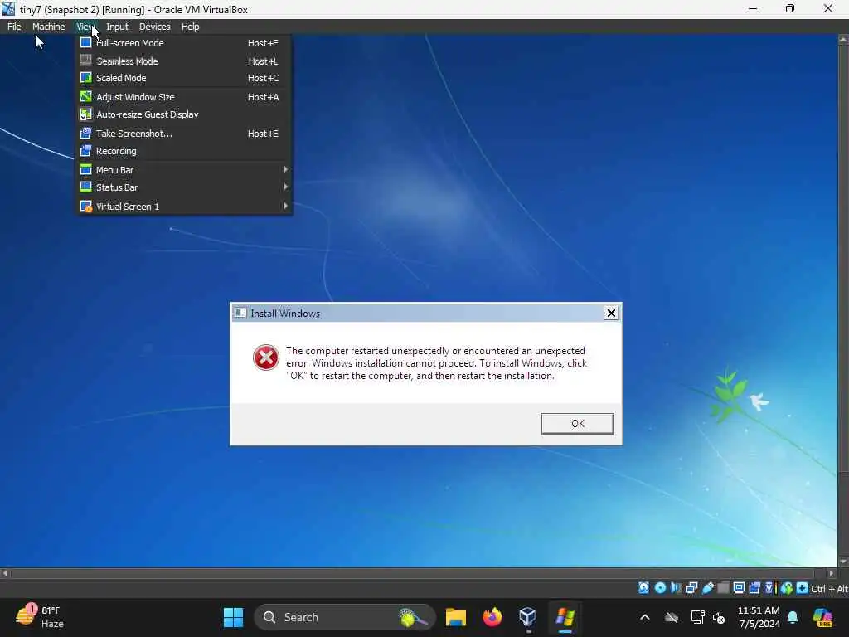Click the muted volume tray icon

(719, 617)
